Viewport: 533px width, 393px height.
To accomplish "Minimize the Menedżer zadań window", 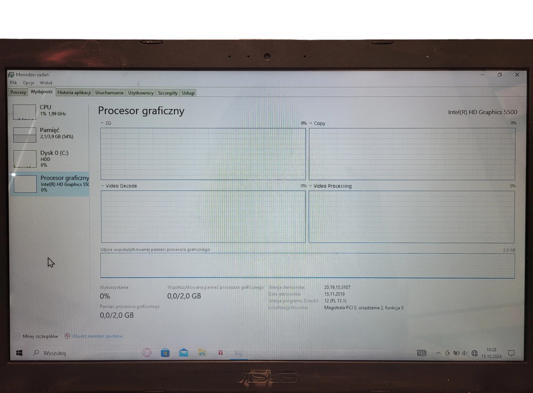I will (482, 75).
